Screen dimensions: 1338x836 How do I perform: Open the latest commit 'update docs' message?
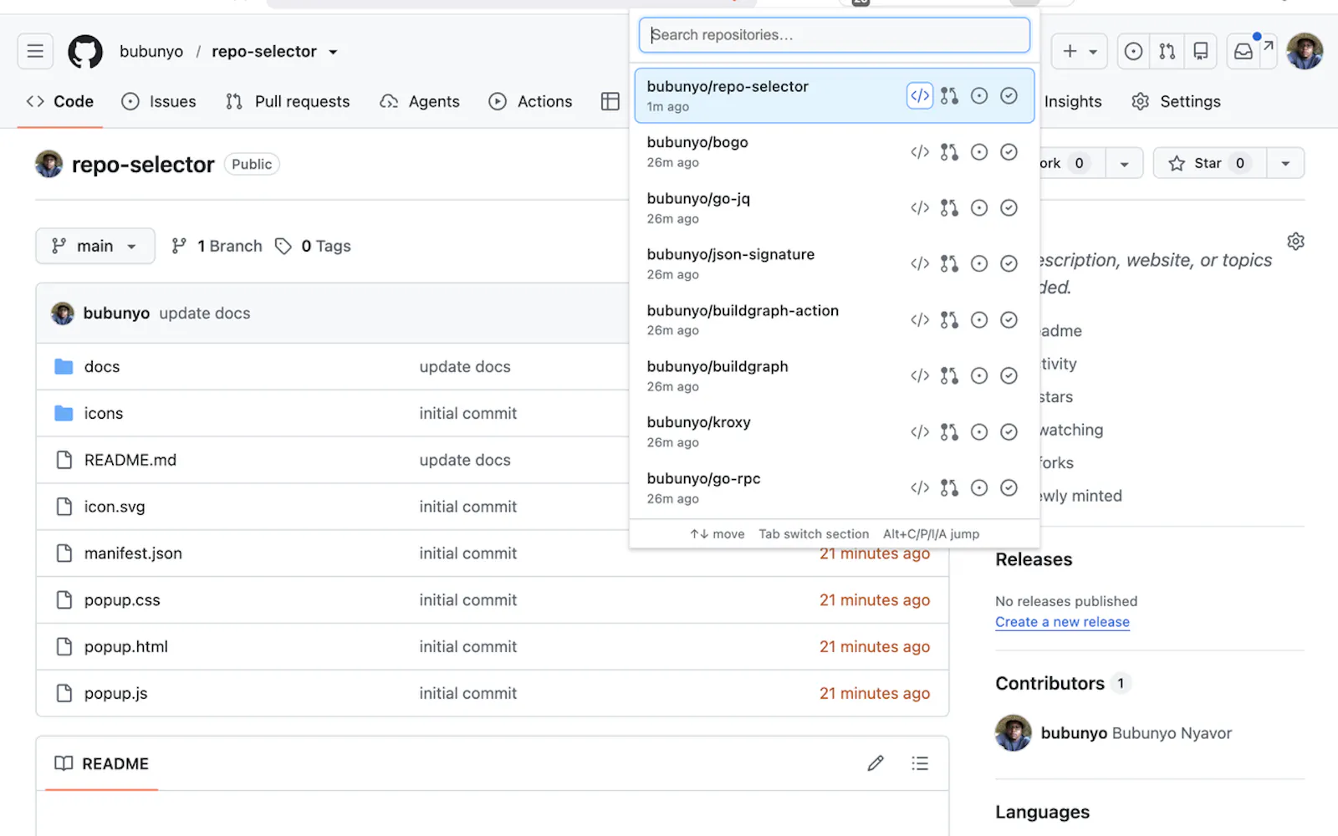coord(205,313)
